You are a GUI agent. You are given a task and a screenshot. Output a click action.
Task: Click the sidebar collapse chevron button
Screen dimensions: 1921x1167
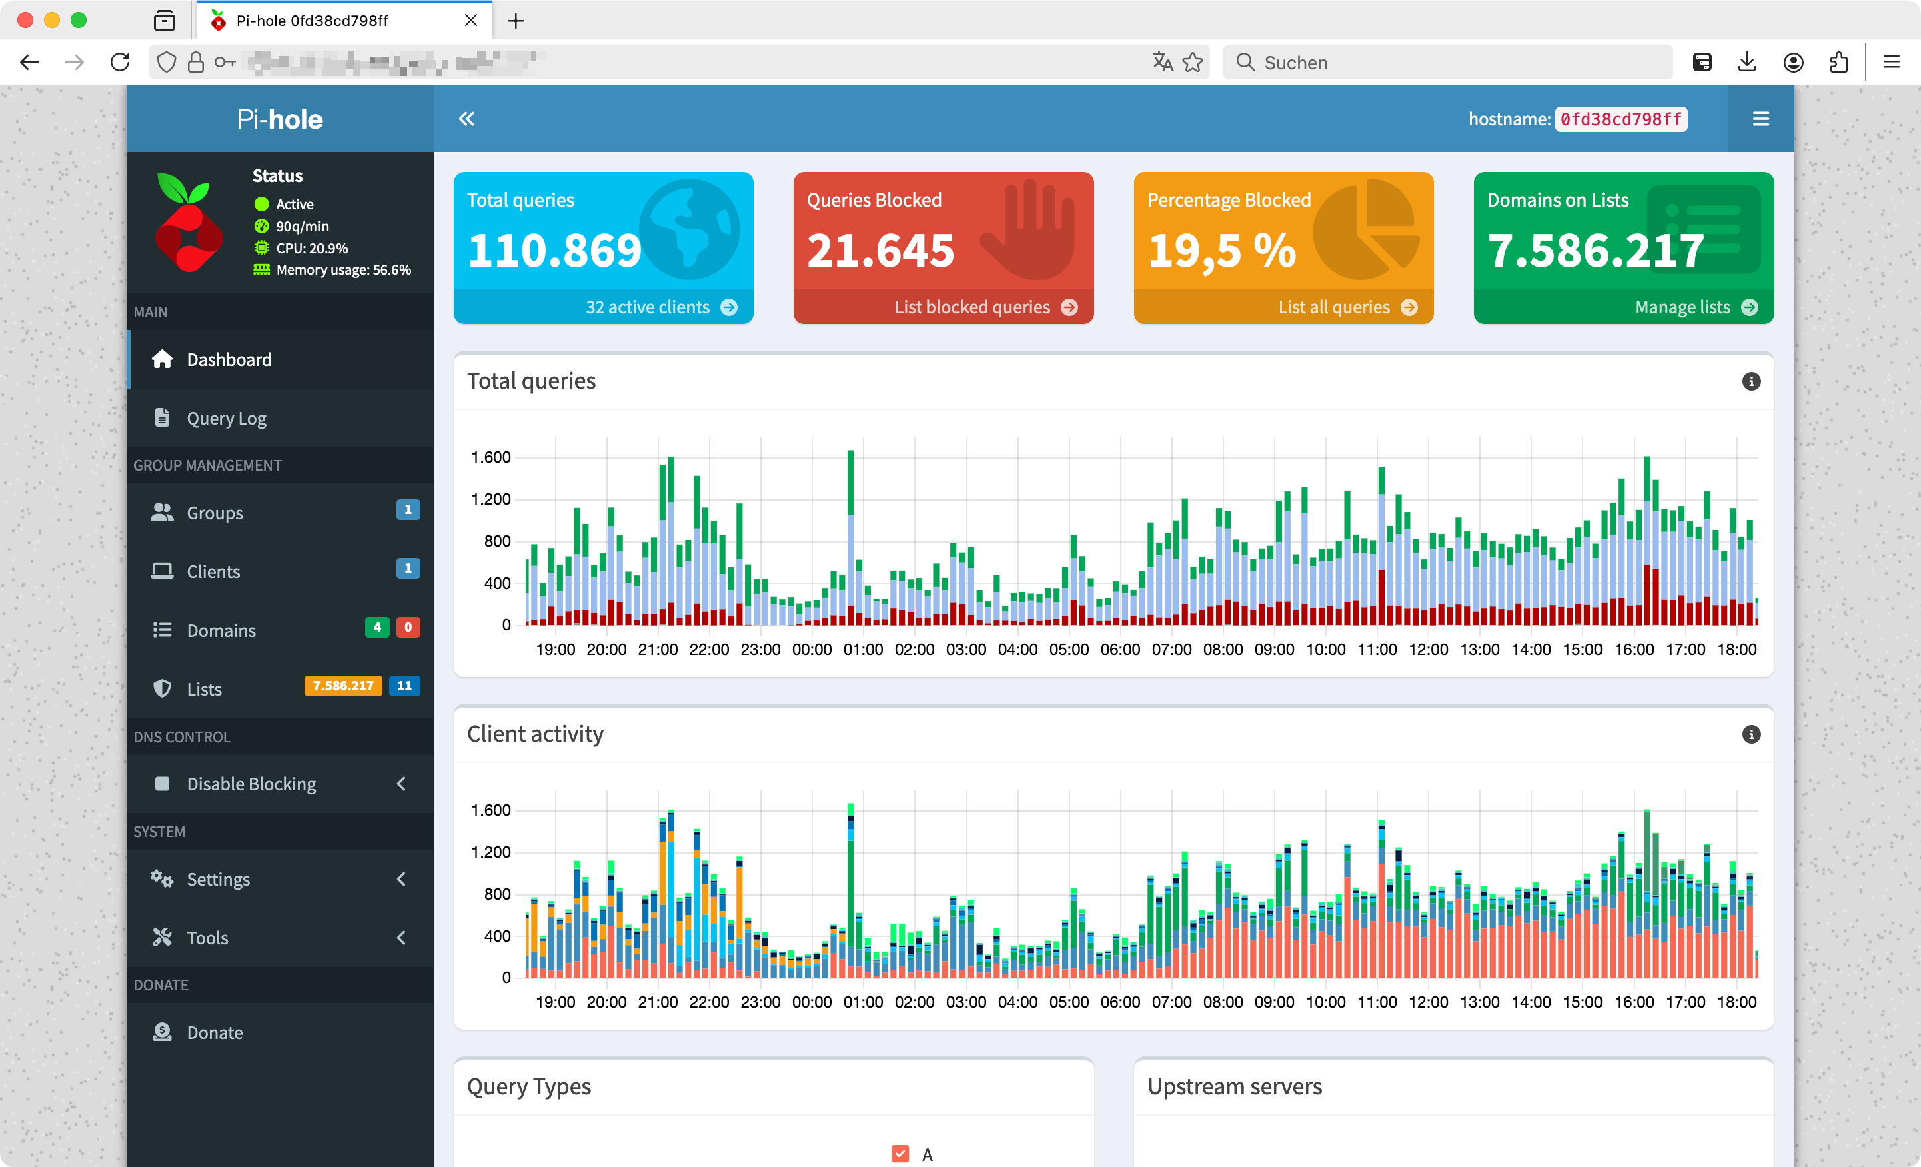[466, 119]
